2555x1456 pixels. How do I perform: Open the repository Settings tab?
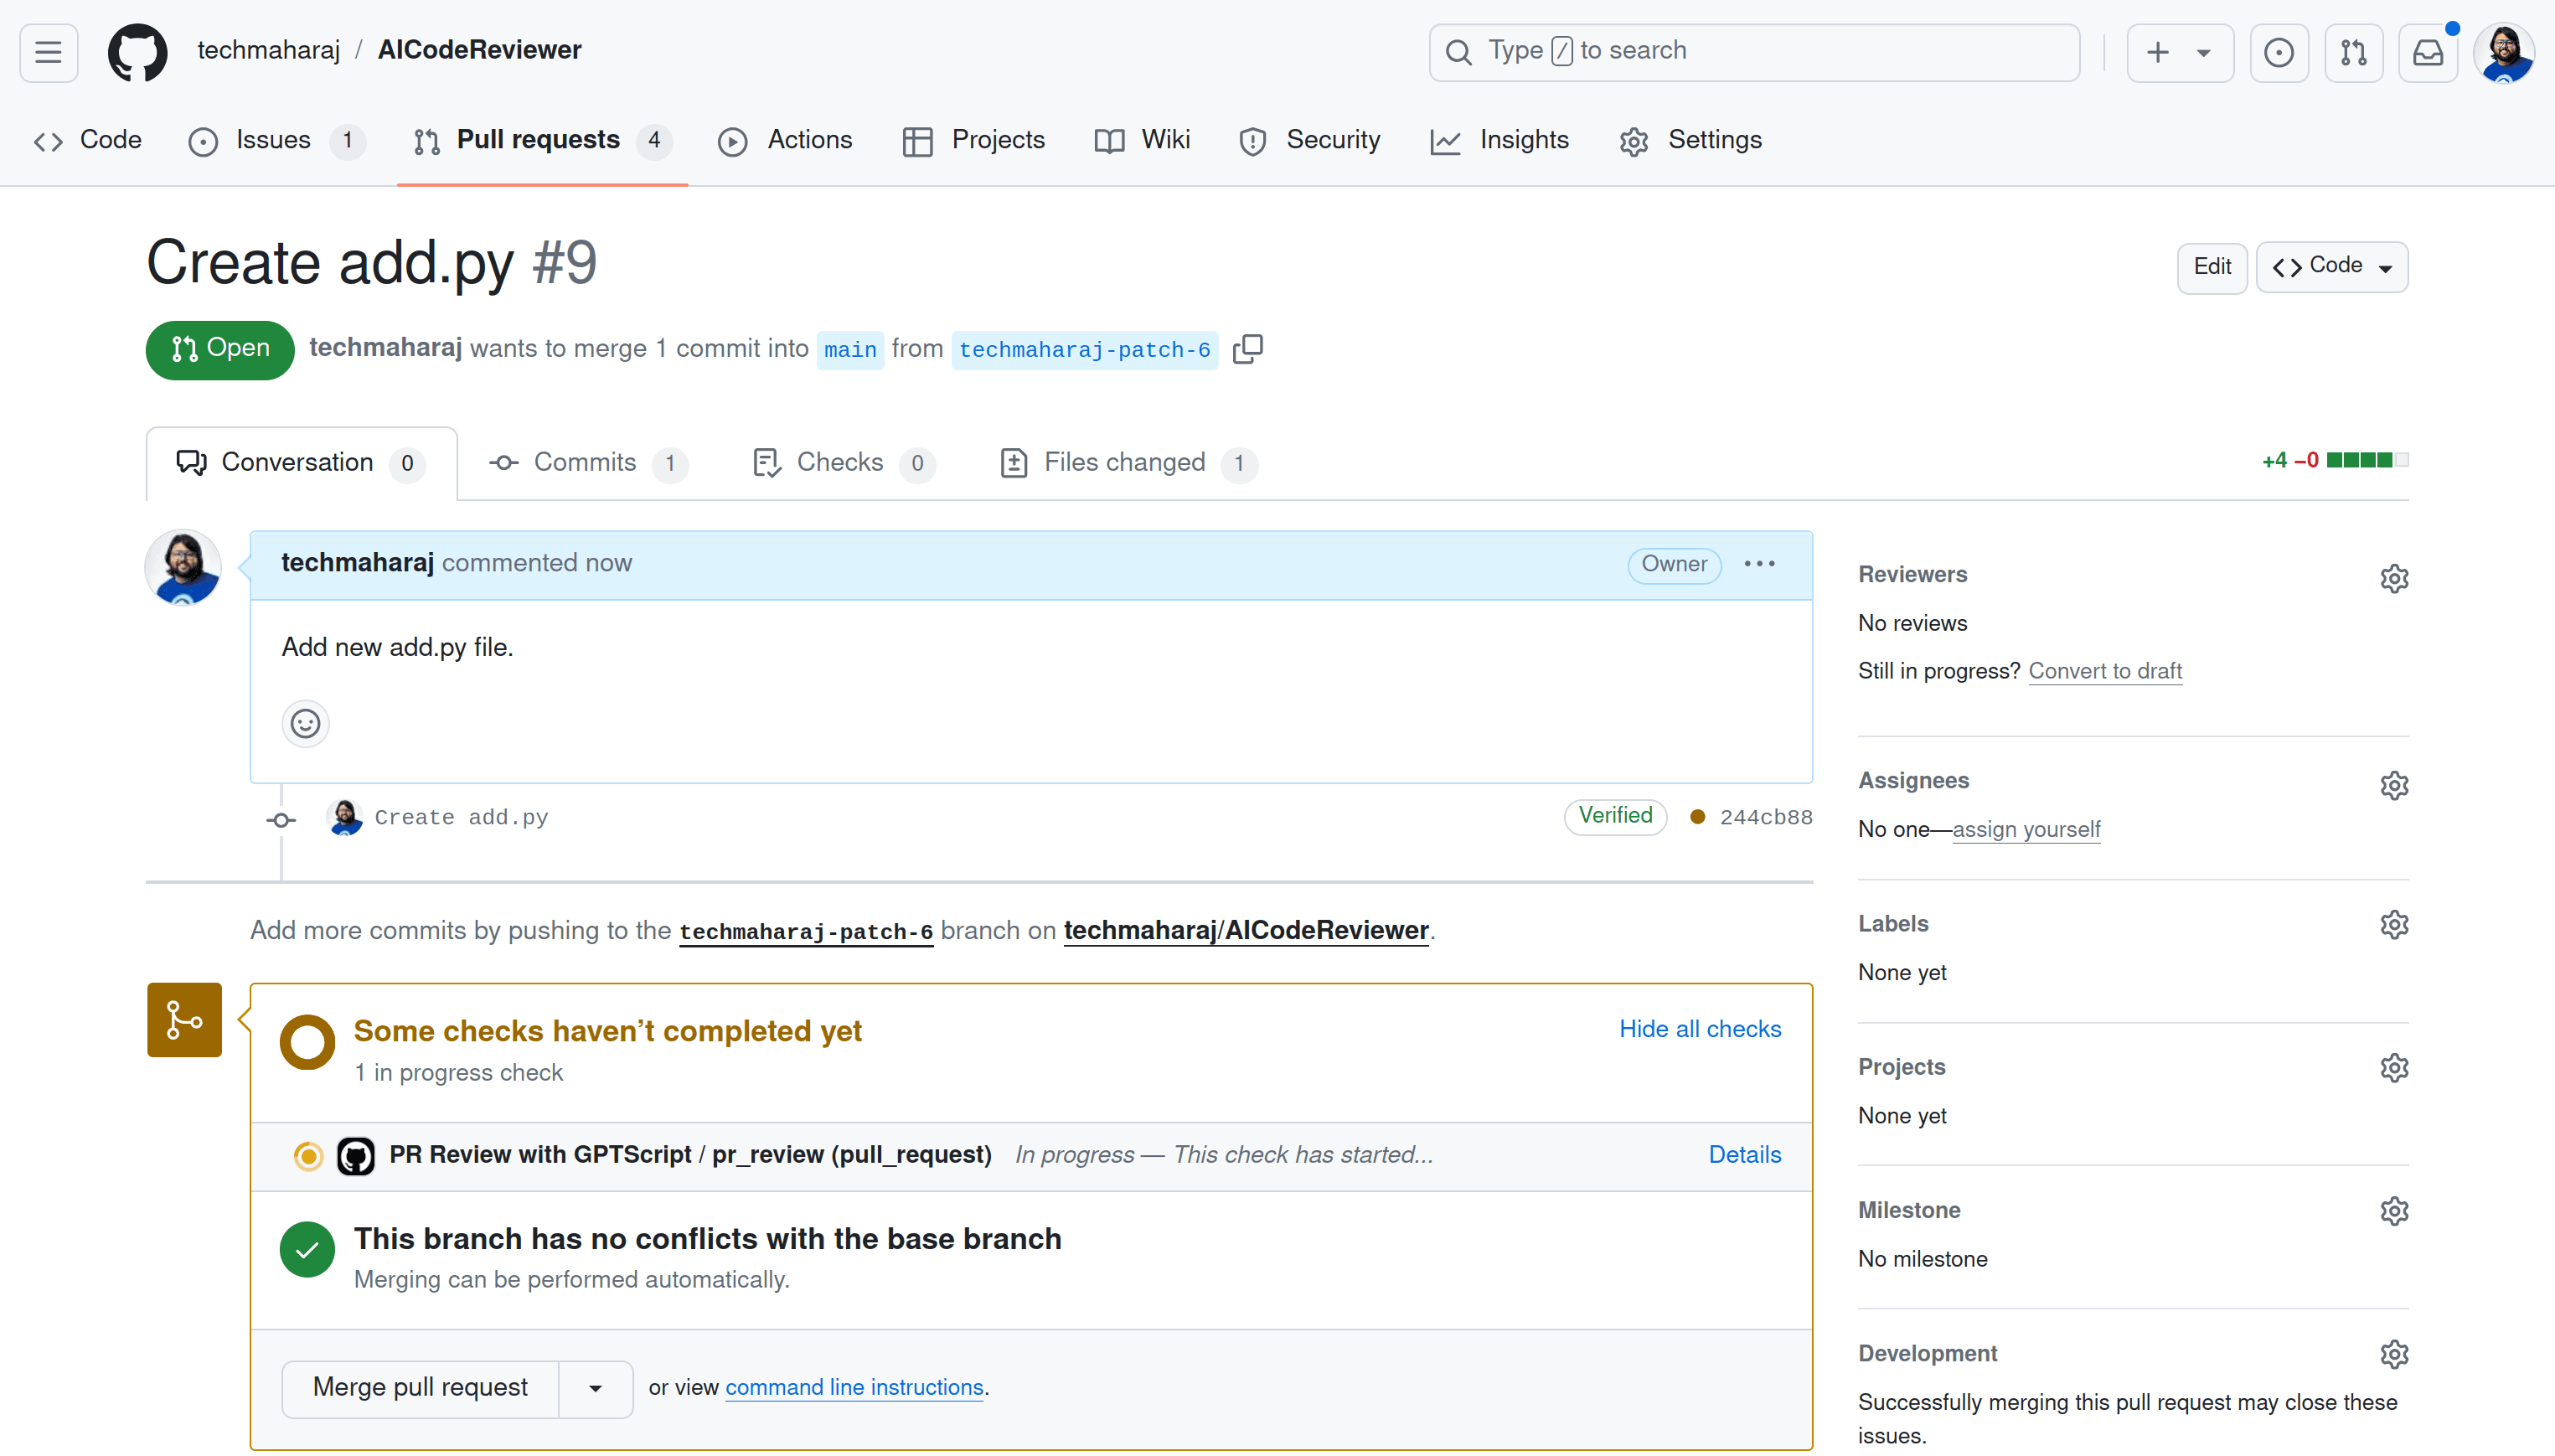(1690, 140)
